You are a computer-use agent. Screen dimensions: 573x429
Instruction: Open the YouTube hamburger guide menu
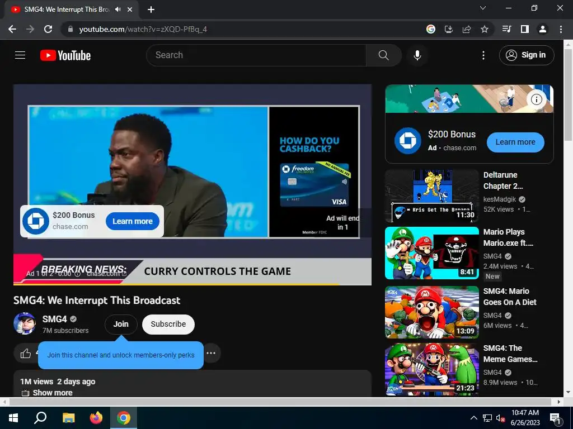[20, 55]
